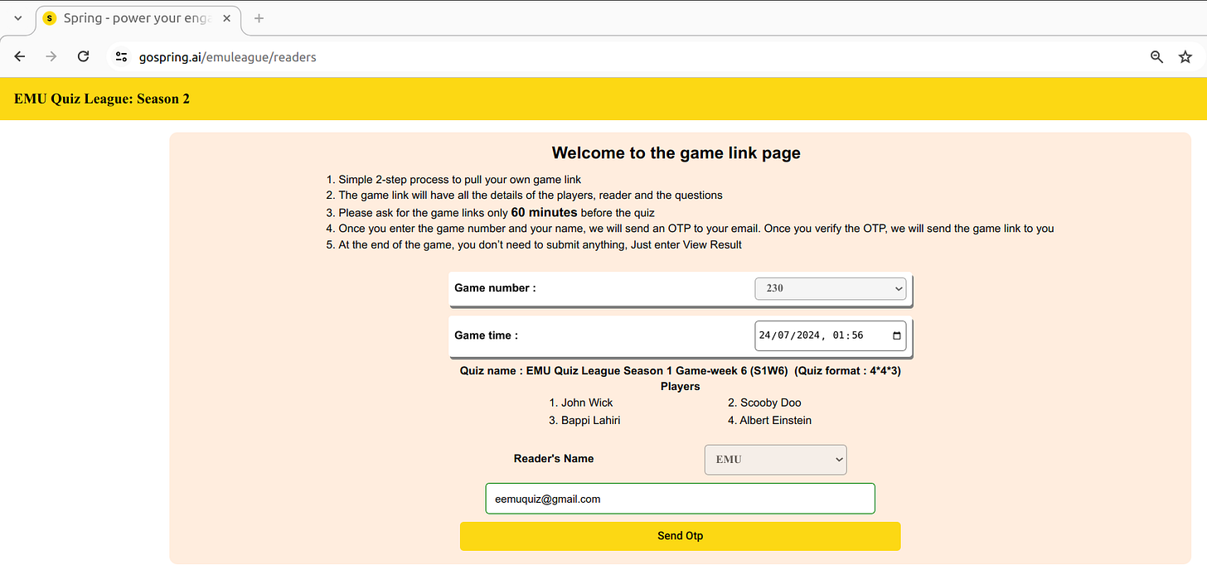
Task: Go back to the previous page
Action: click(x=20, y=56)
